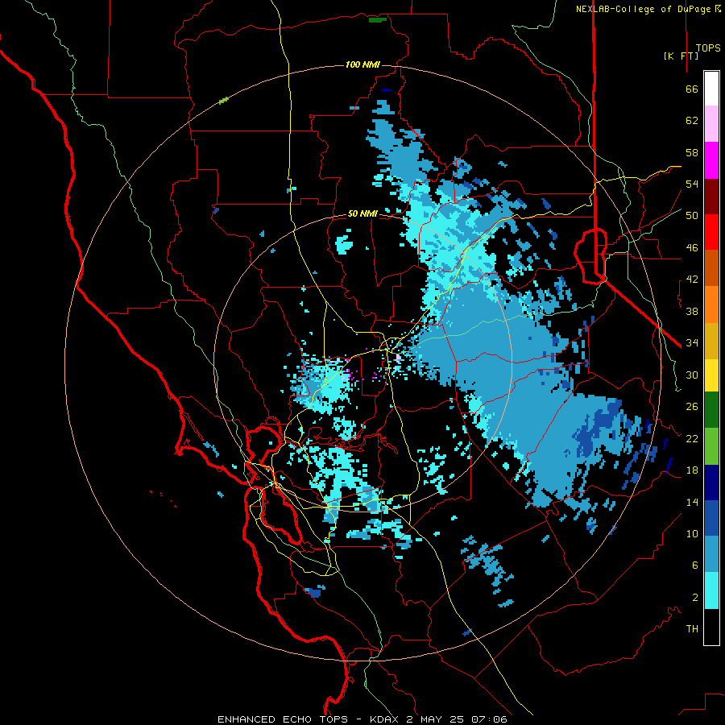The image size is (725, 725).
Task: Click the 14 legend value
Action: (x=692, y=502)
